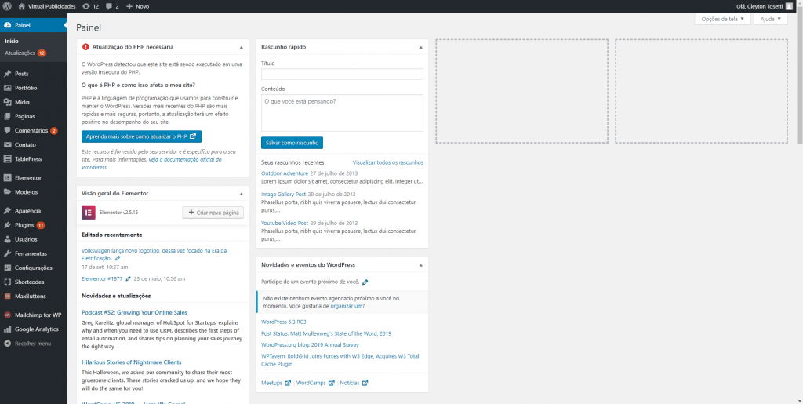Click the page vertical scrollbar
This screenshot has height=404, width=803.
[x=800, y=78]
